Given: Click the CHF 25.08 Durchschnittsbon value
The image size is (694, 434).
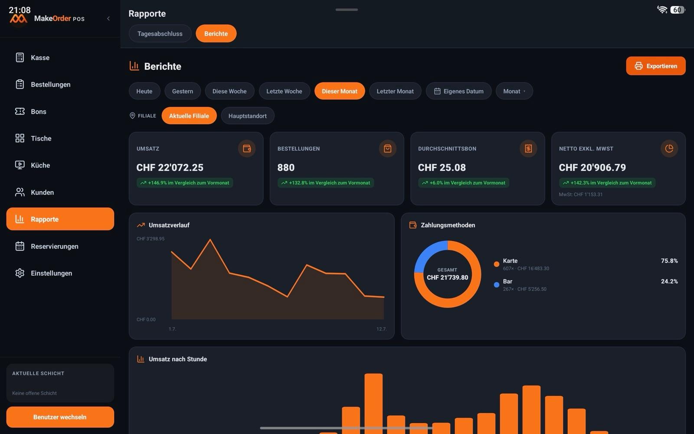Looking at the screenshot, I should click(442, 168).
